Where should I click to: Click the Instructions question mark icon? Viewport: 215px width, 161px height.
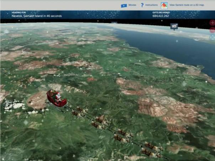(x=142, y=5)
